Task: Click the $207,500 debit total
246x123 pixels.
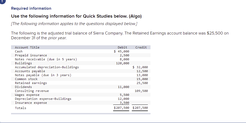Action: (122, 108)
